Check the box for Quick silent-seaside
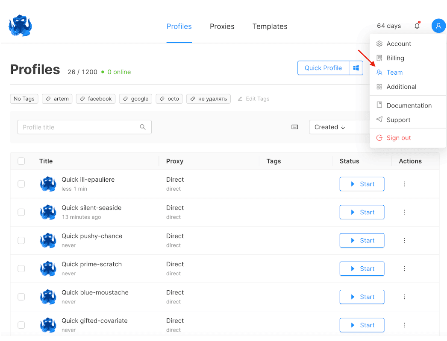This screenshot has width=447, height=341. pyautogui.click(x=21, y=212)
